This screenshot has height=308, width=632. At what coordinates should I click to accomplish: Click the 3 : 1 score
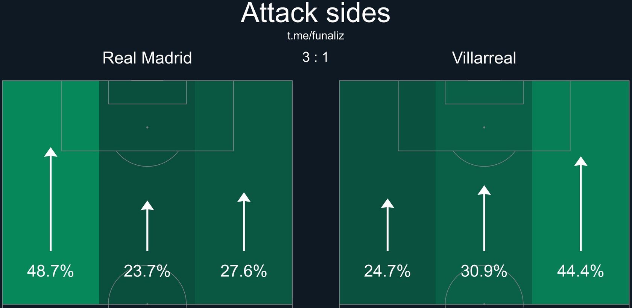(315, 57)
